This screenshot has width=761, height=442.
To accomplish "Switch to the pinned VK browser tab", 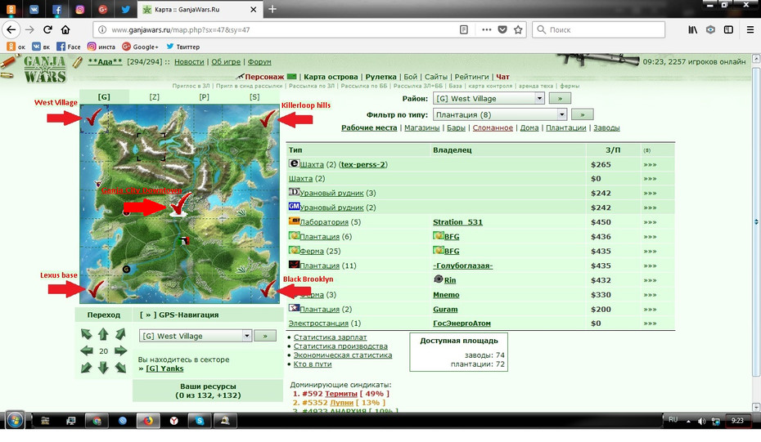I will tap(34, 9).
